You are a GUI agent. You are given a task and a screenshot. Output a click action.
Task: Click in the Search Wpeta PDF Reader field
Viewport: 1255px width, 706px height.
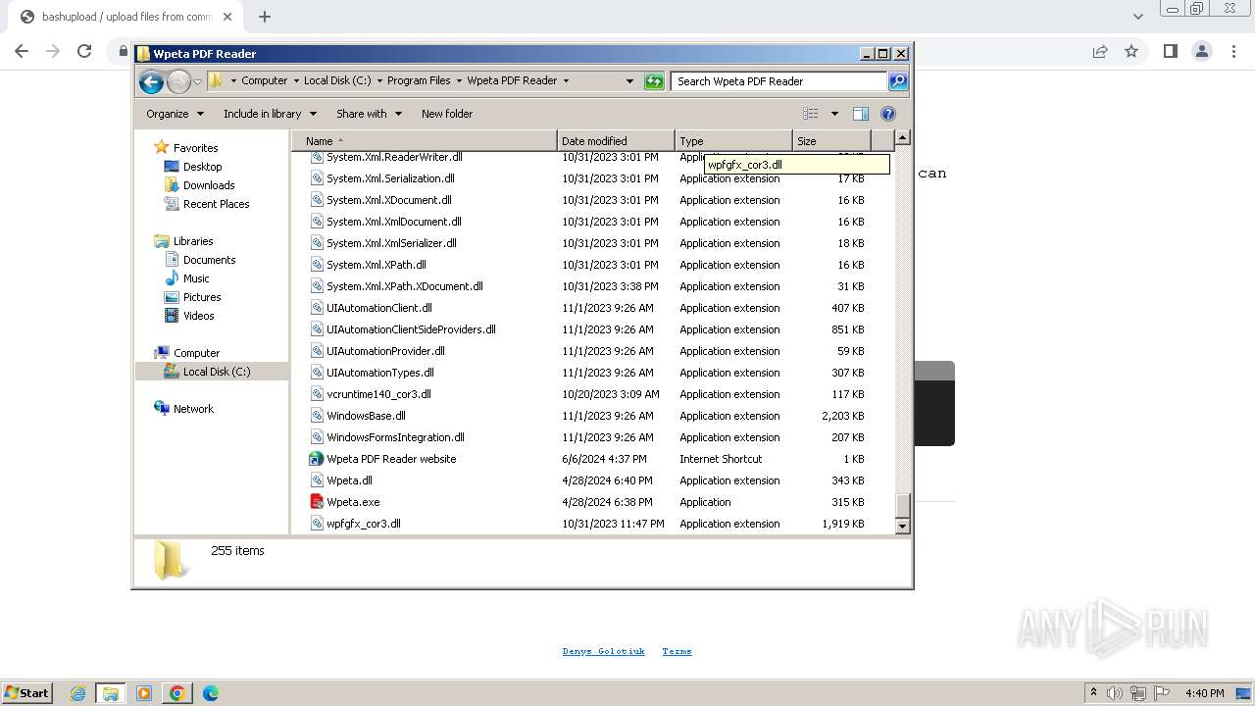778,81
